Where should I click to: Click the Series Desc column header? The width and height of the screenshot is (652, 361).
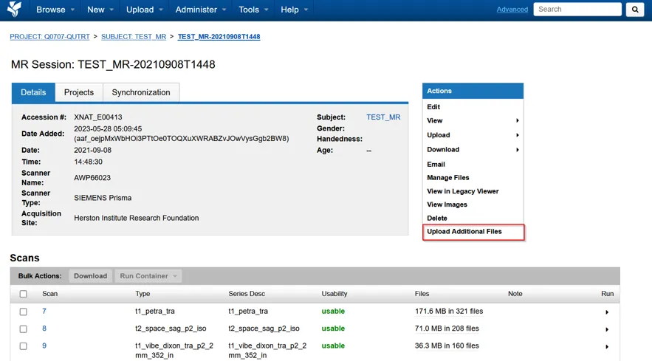pyautogui.click(x=247, y=294)
